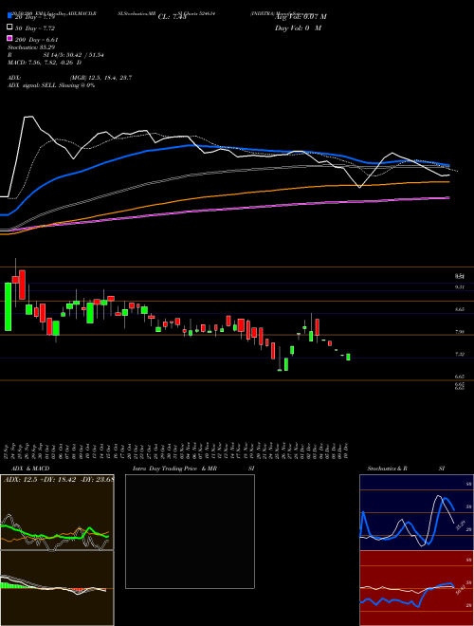
Task: Click the 8.65 price axis label
Action: [459, 309]
